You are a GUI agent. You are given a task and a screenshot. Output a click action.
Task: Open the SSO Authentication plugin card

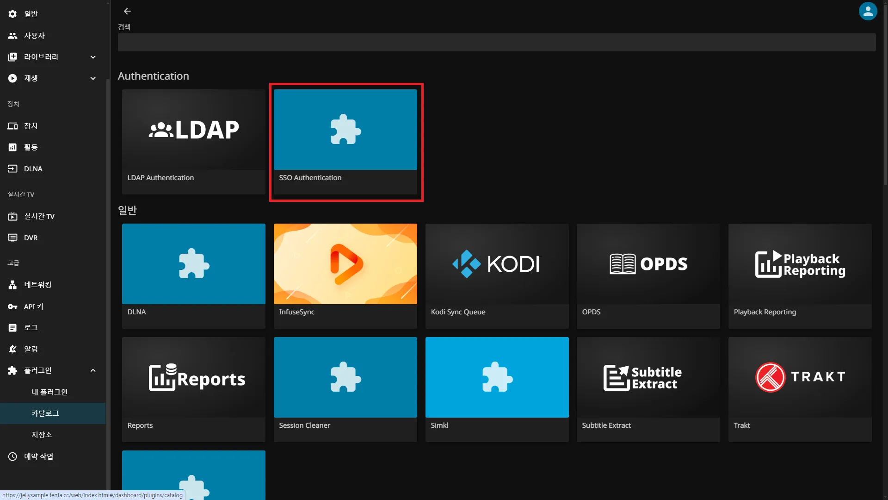tap(345, 141)
